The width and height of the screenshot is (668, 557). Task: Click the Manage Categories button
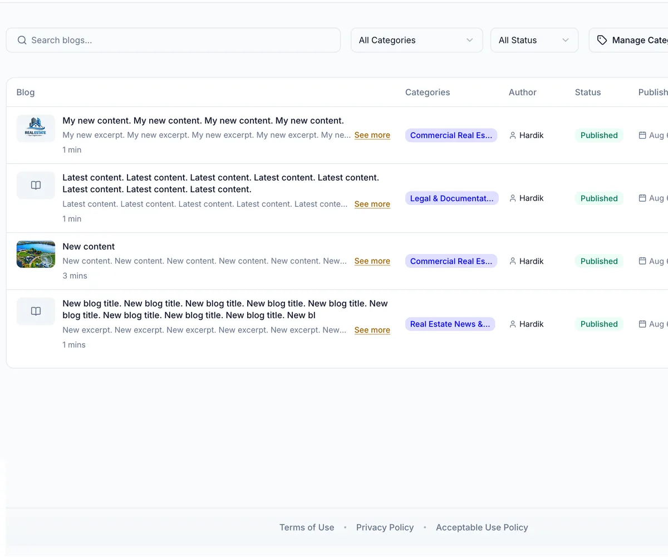[x=628, y=40]
